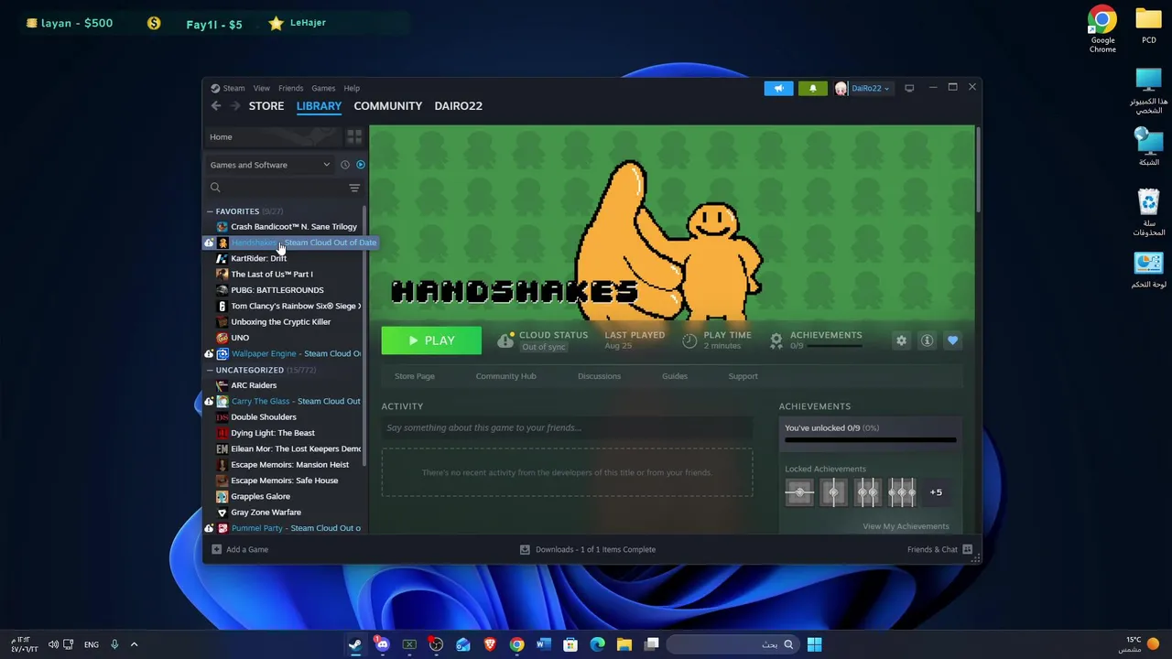
Task: Open the Games menu
Action: pyautogui.click(x=323, y=88)
